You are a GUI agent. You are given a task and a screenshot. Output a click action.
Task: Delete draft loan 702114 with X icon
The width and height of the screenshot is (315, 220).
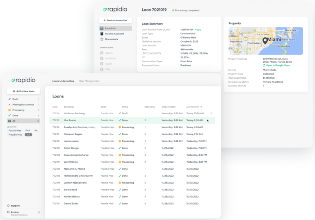(211, 113)
